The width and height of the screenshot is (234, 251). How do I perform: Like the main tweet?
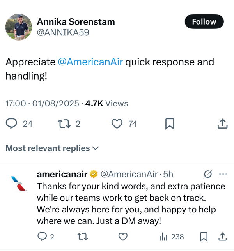pos(117,124)
